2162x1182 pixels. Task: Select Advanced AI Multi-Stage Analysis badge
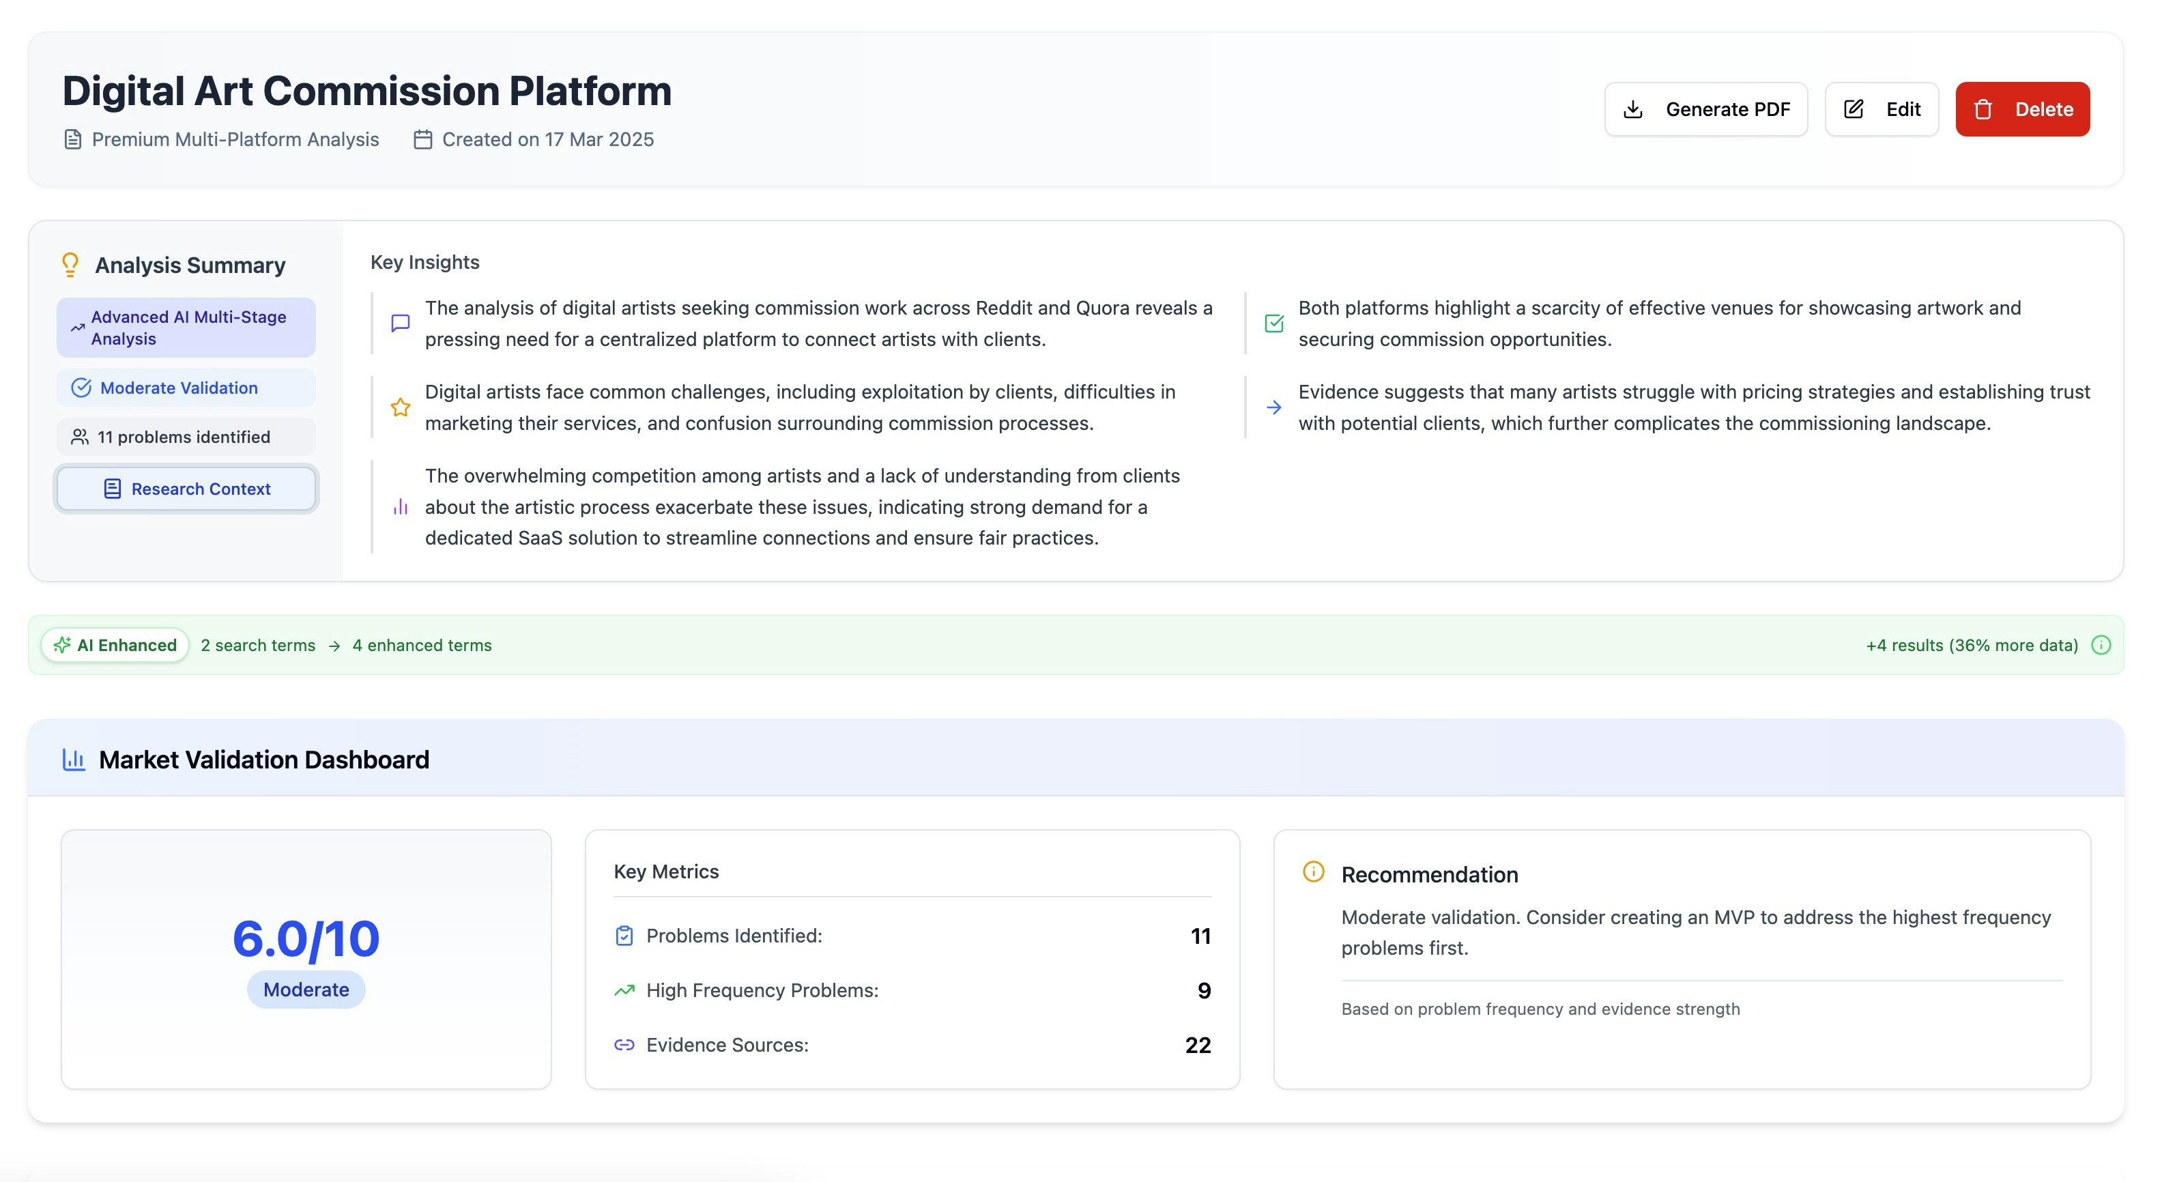click(186, 328)
